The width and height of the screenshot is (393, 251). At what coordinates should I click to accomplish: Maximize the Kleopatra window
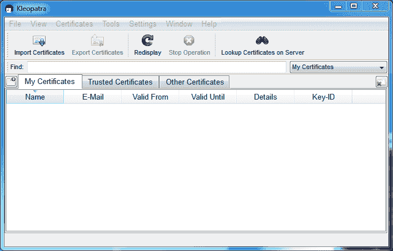[354, 6]
